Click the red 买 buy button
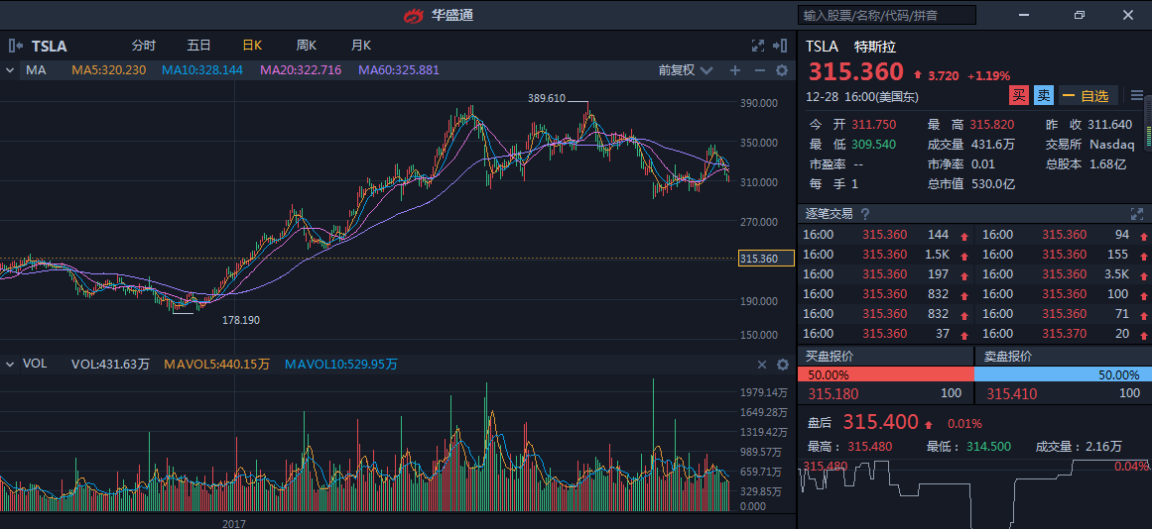 1018,96
